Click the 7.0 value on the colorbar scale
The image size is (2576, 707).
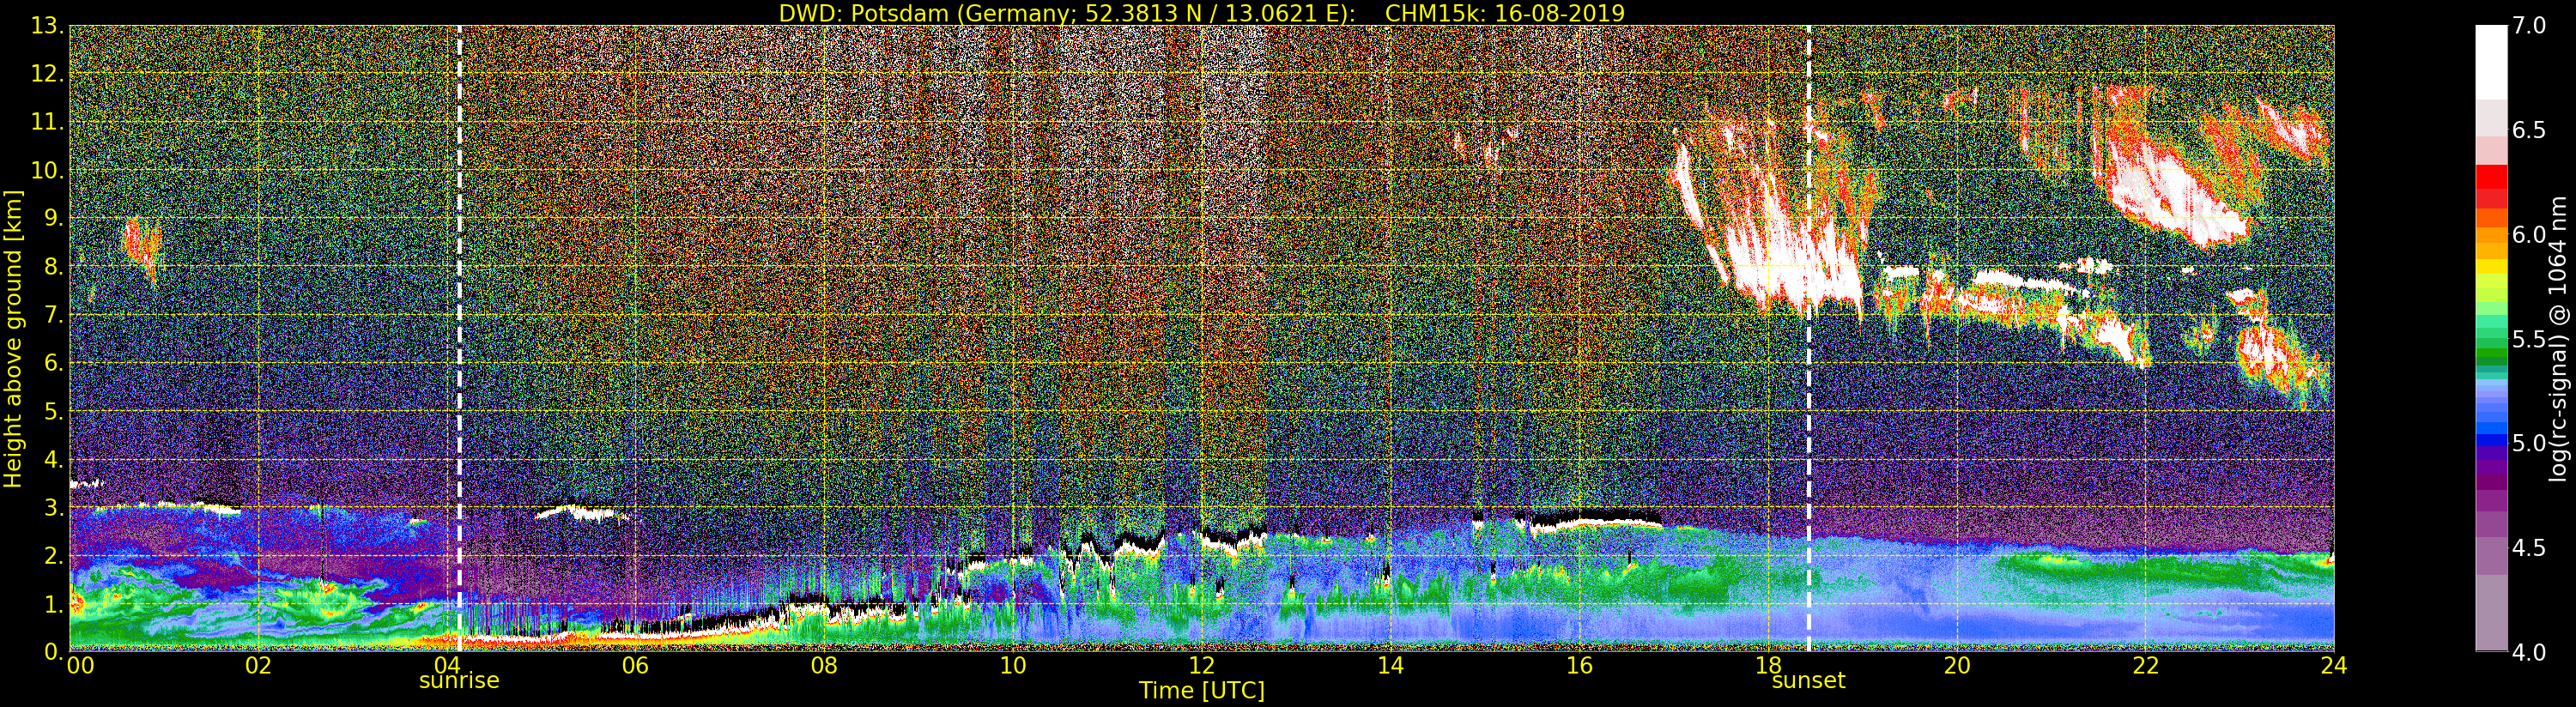pos(2529,26)
